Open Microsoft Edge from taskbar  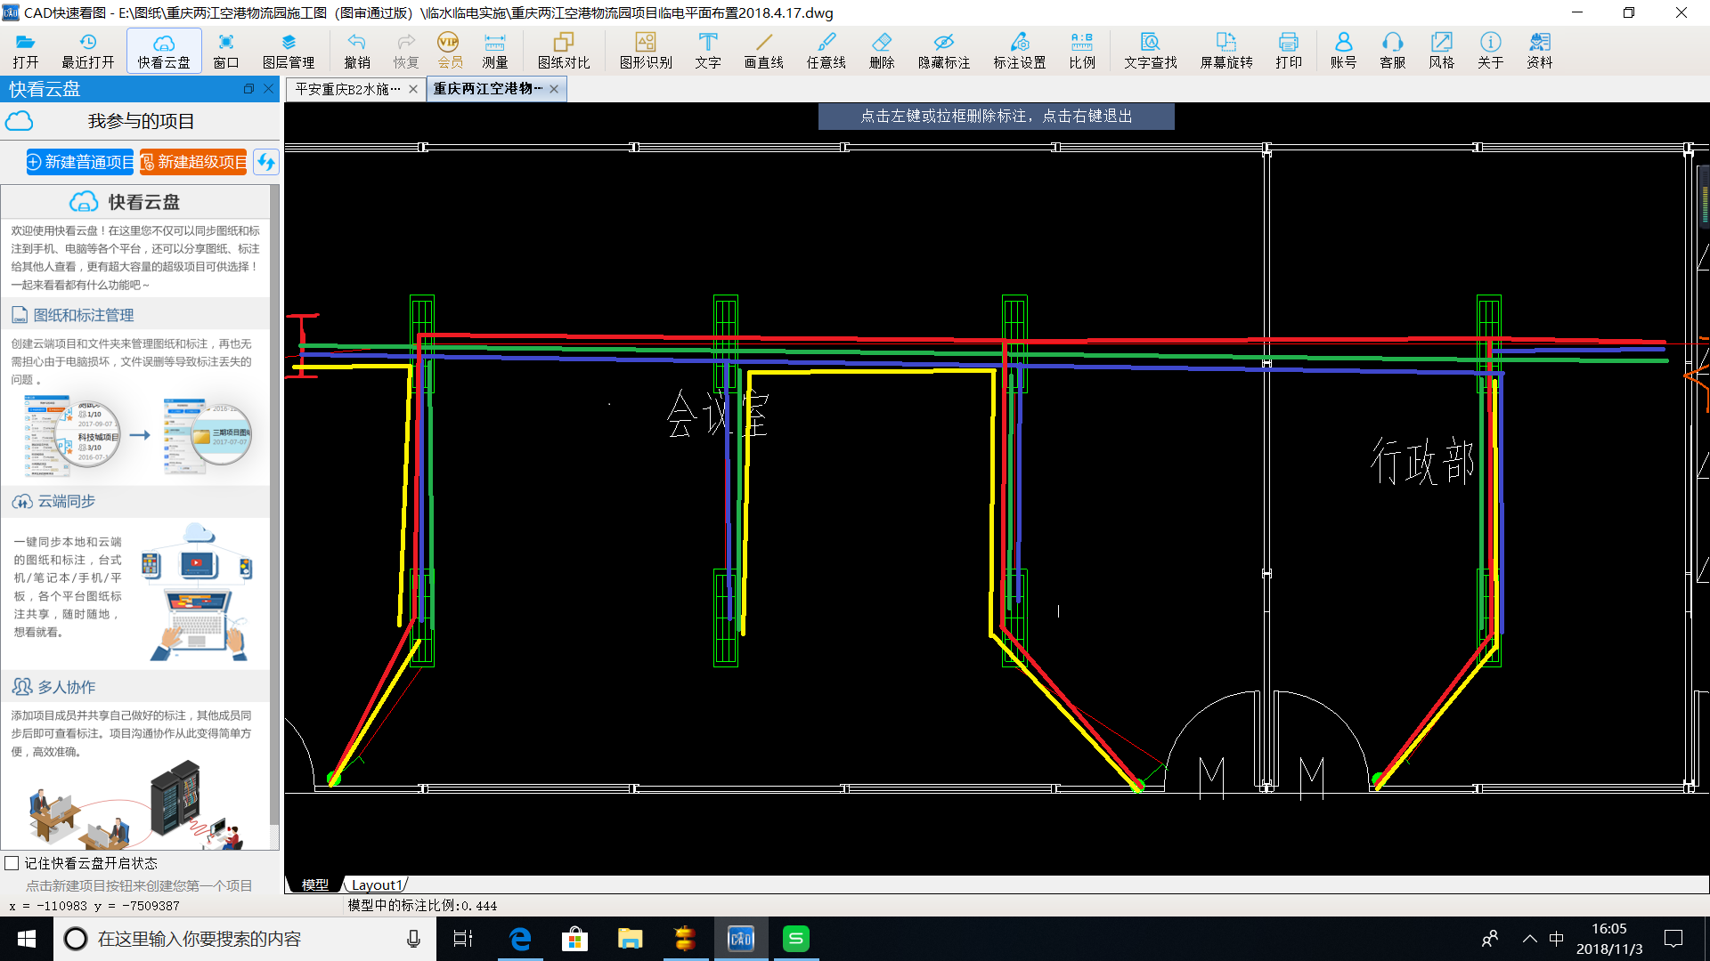click(x=520, y=939)
